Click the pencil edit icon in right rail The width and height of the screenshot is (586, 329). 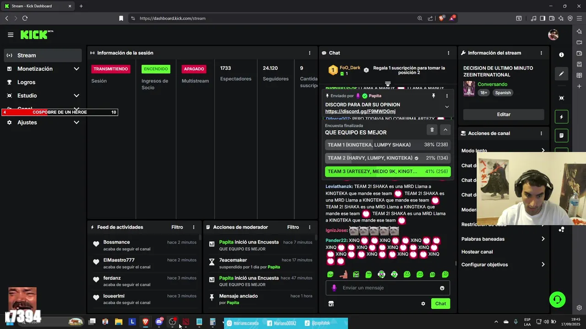pyautogui.click(x=562, y=74)
